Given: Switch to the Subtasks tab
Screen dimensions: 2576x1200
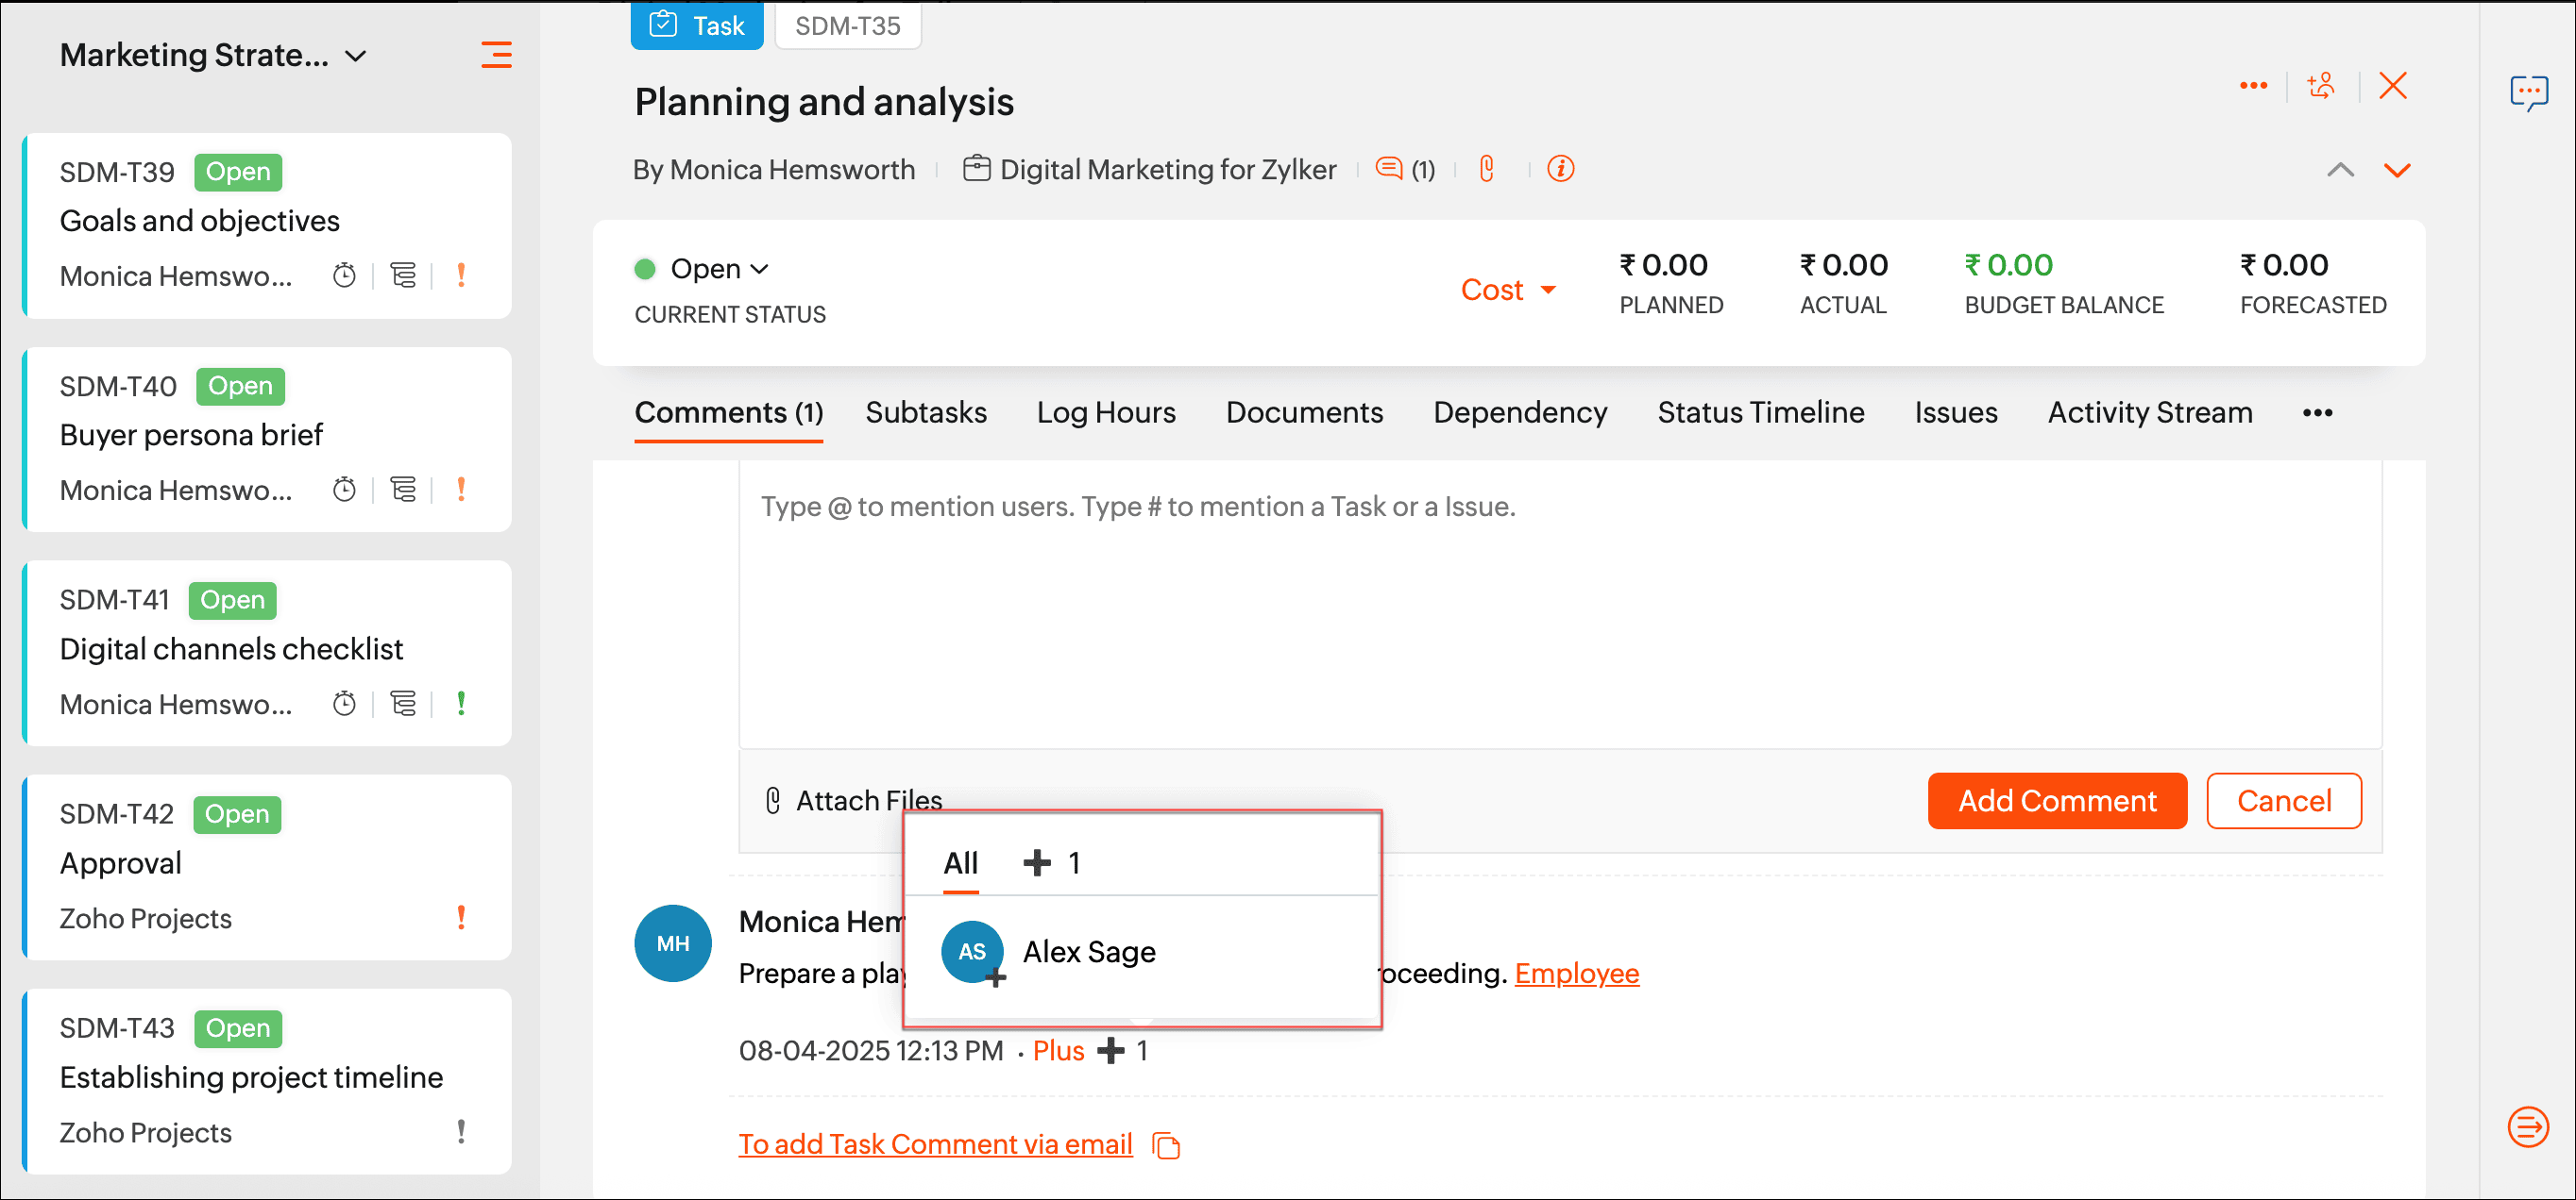Looking at the screenshot, I should [925, 412].
